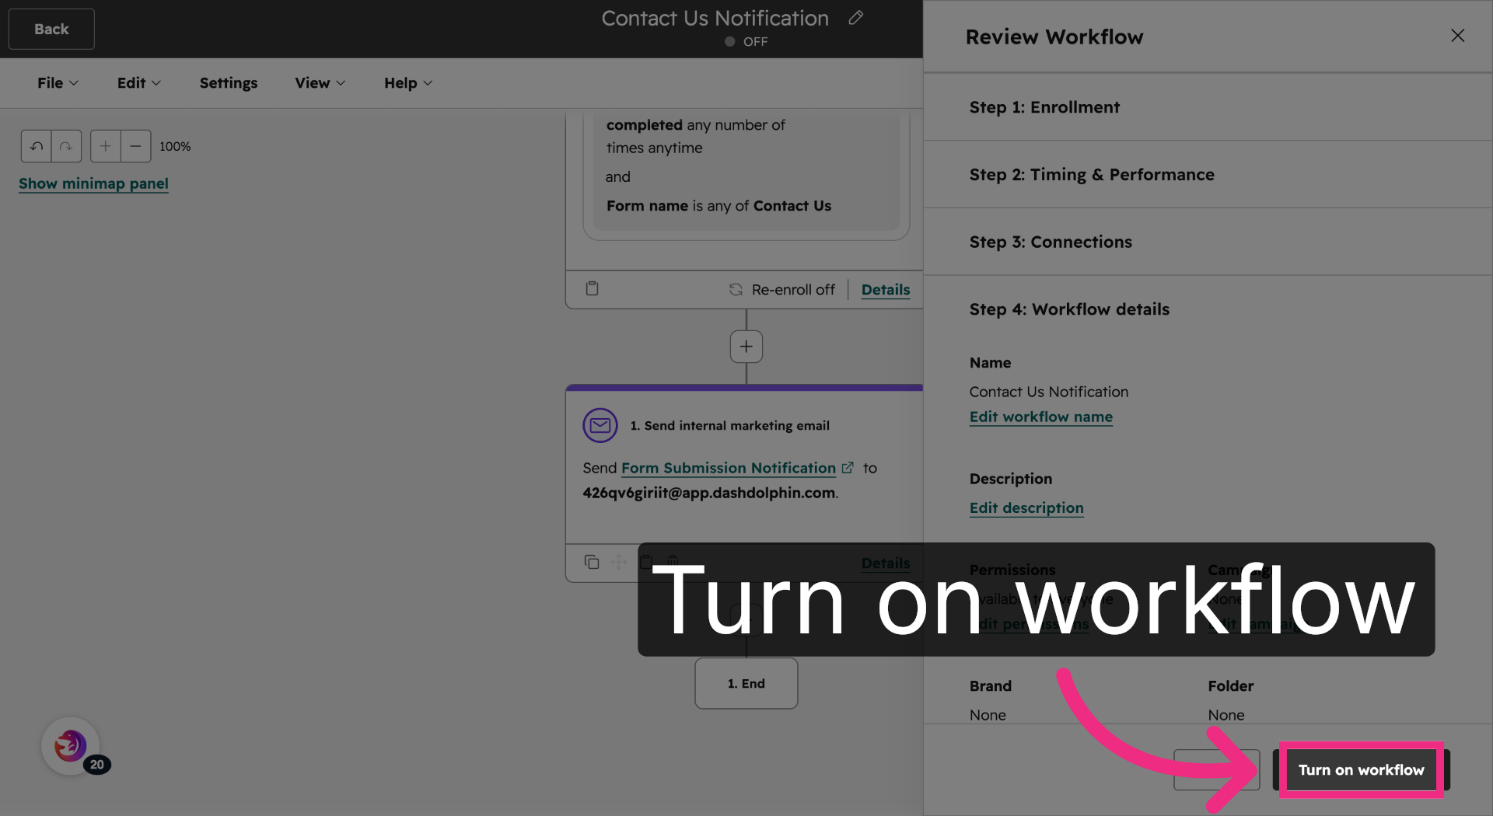Click the OFF status indicator
Viewport: 1493px width, 816px height.
point(746,42)
